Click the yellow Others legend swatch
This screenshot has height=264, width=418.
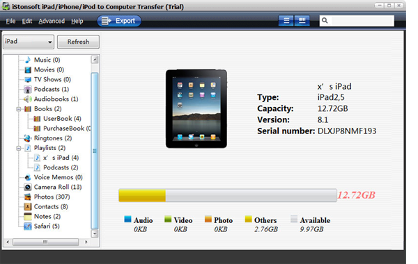point(249,219)
